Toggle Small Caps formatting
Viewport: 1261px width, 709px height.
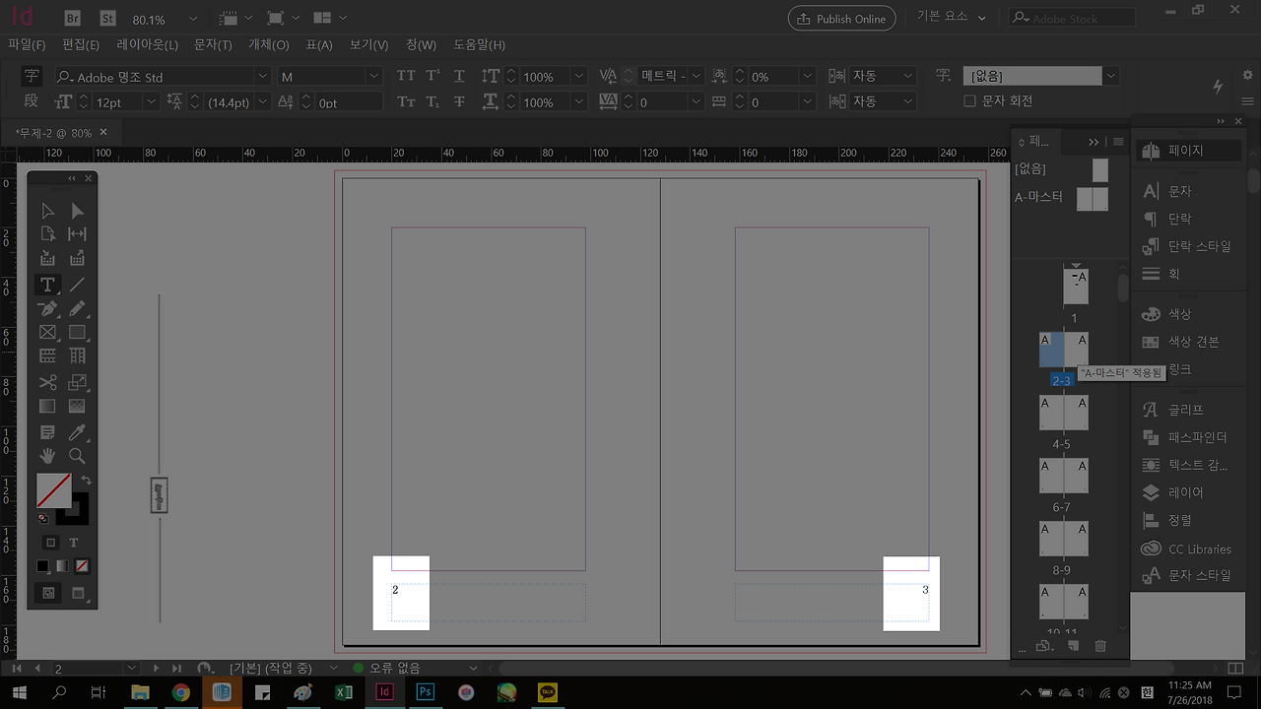406,102
